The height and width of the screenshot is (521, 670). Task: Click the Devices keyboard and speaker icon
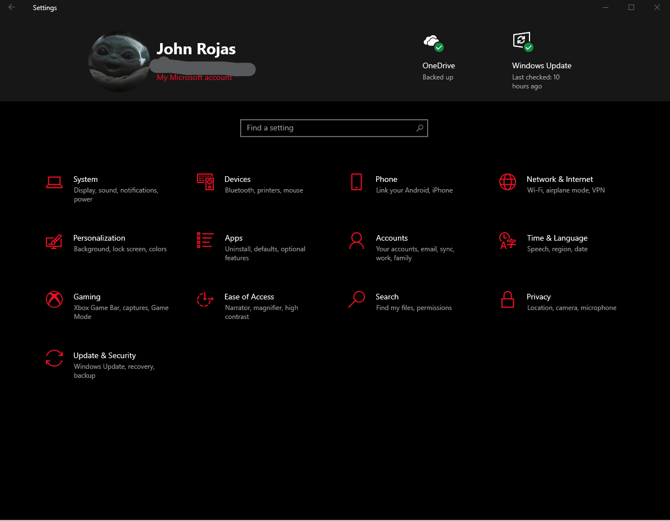click(205, 182)
